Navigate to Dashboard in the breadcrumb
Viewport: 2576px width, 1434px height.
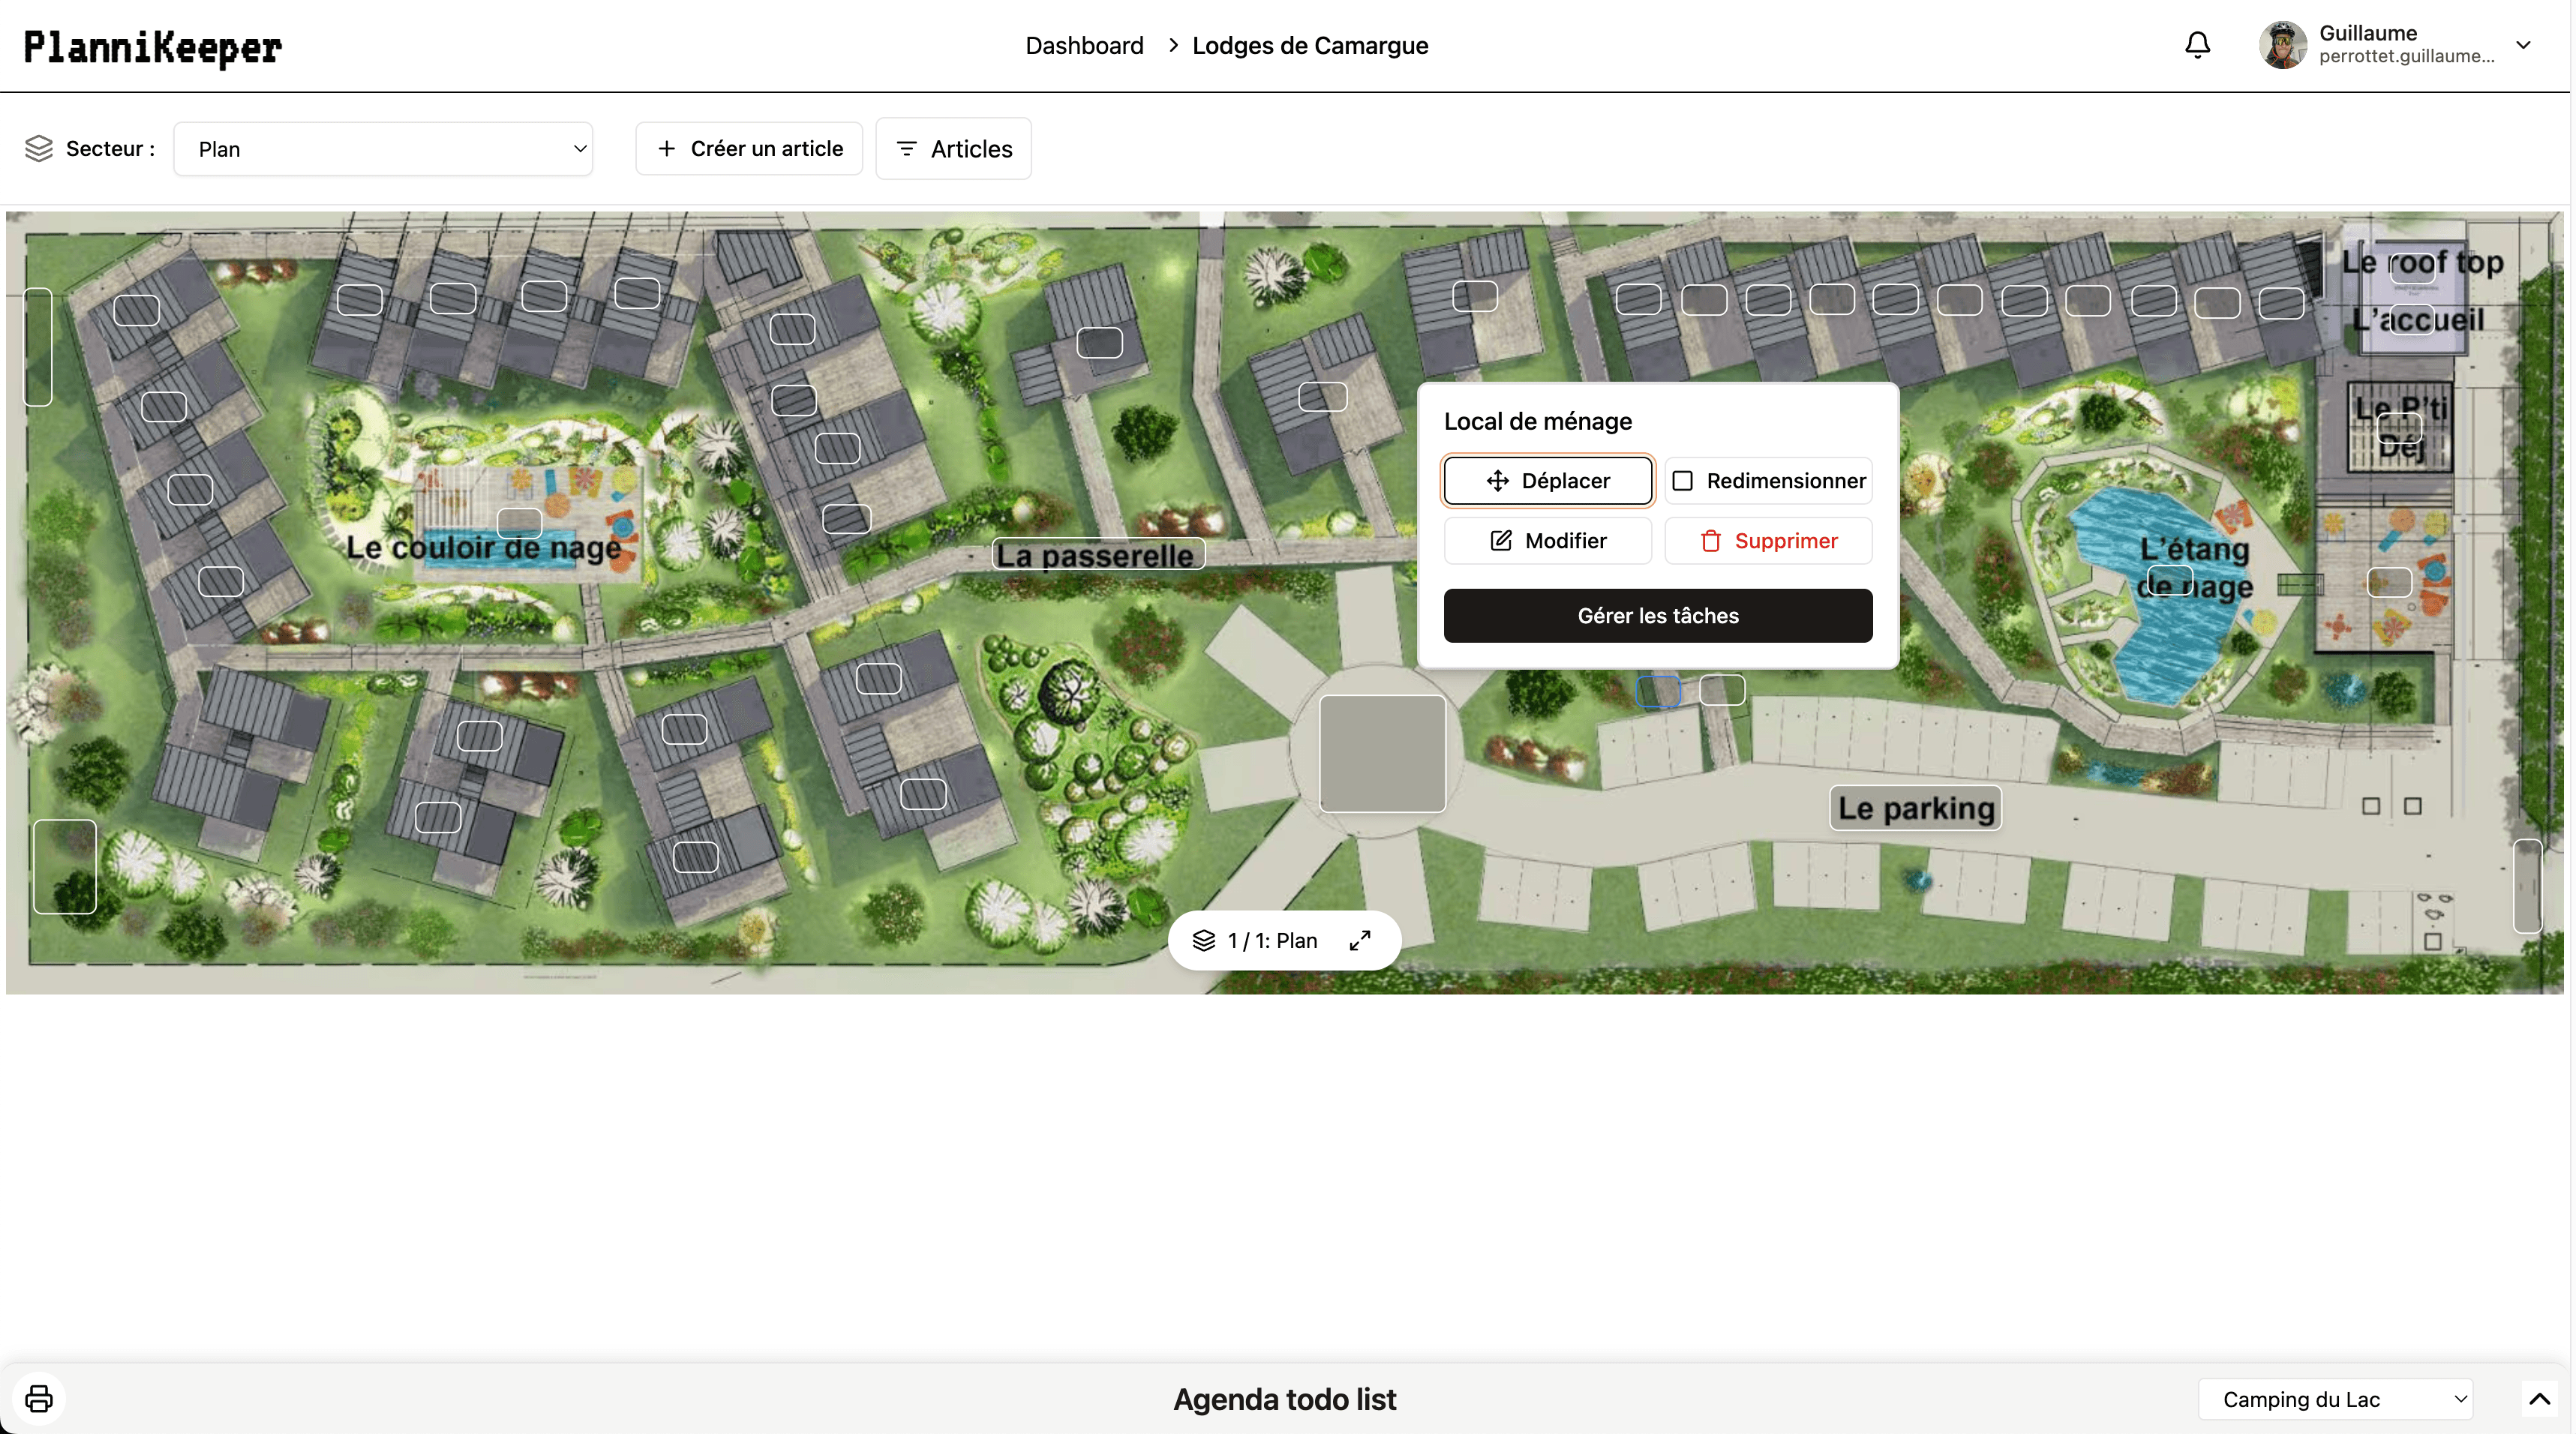[x=1084, y=45]
